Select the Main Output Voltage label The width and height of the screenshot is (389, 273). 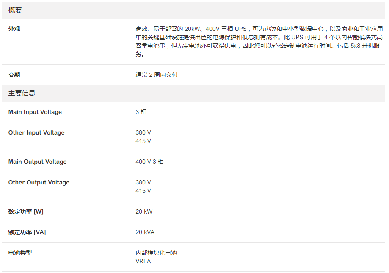pyautogui.click(x=38, y=162)
